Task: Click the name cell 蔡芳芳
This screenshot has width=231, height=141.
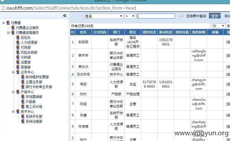Action: pos(83,55)
